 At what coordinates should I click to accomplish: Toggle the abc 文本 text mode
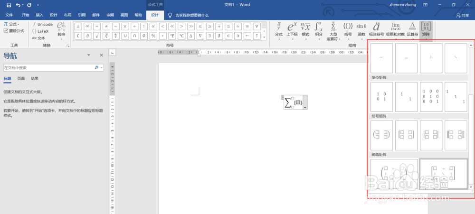coord(38,38)
